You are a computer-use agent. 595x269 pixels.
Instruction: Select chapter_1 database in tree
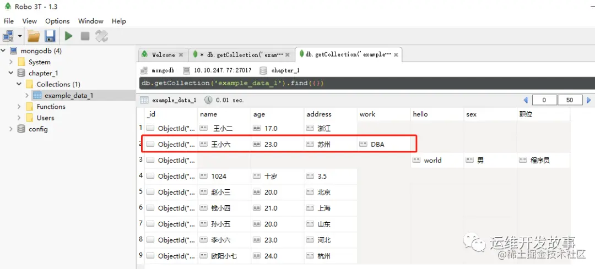point(44,73)
